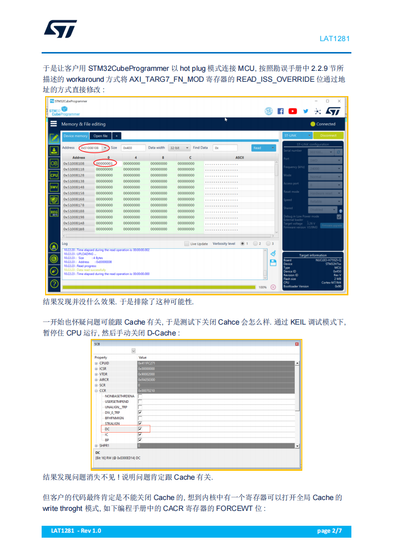Clear the log with broom icon

pyautogui.click(x=273, y=253)
